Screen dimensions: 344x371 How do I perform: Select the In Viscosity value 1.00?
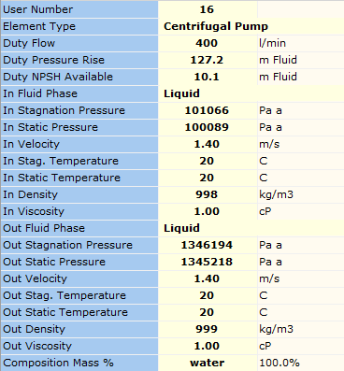(207, 211)
